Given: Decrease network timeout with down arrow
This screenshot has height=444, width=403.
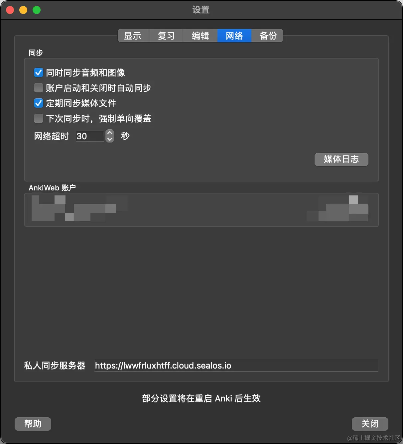Looking at the screenshot, I should coord(110,139).
